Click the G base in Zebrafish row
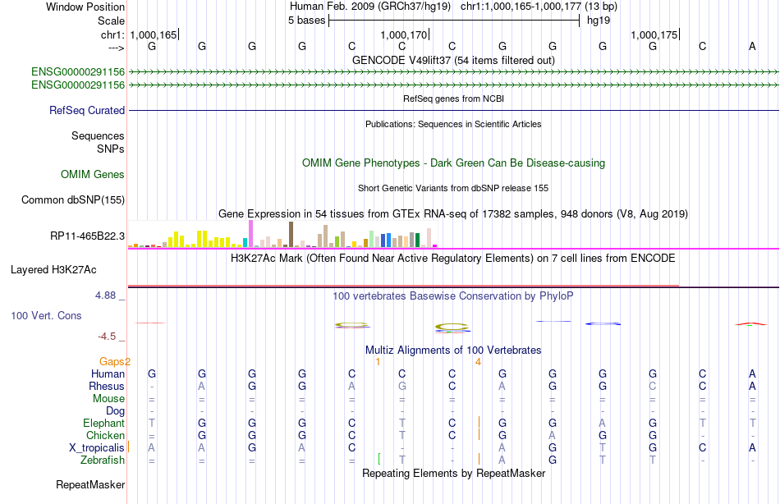 click(553, 460)
